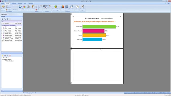This screenshot has width=171, height=96.
Task: Select variable row 1 ballondor
Action: coord(11,23)
